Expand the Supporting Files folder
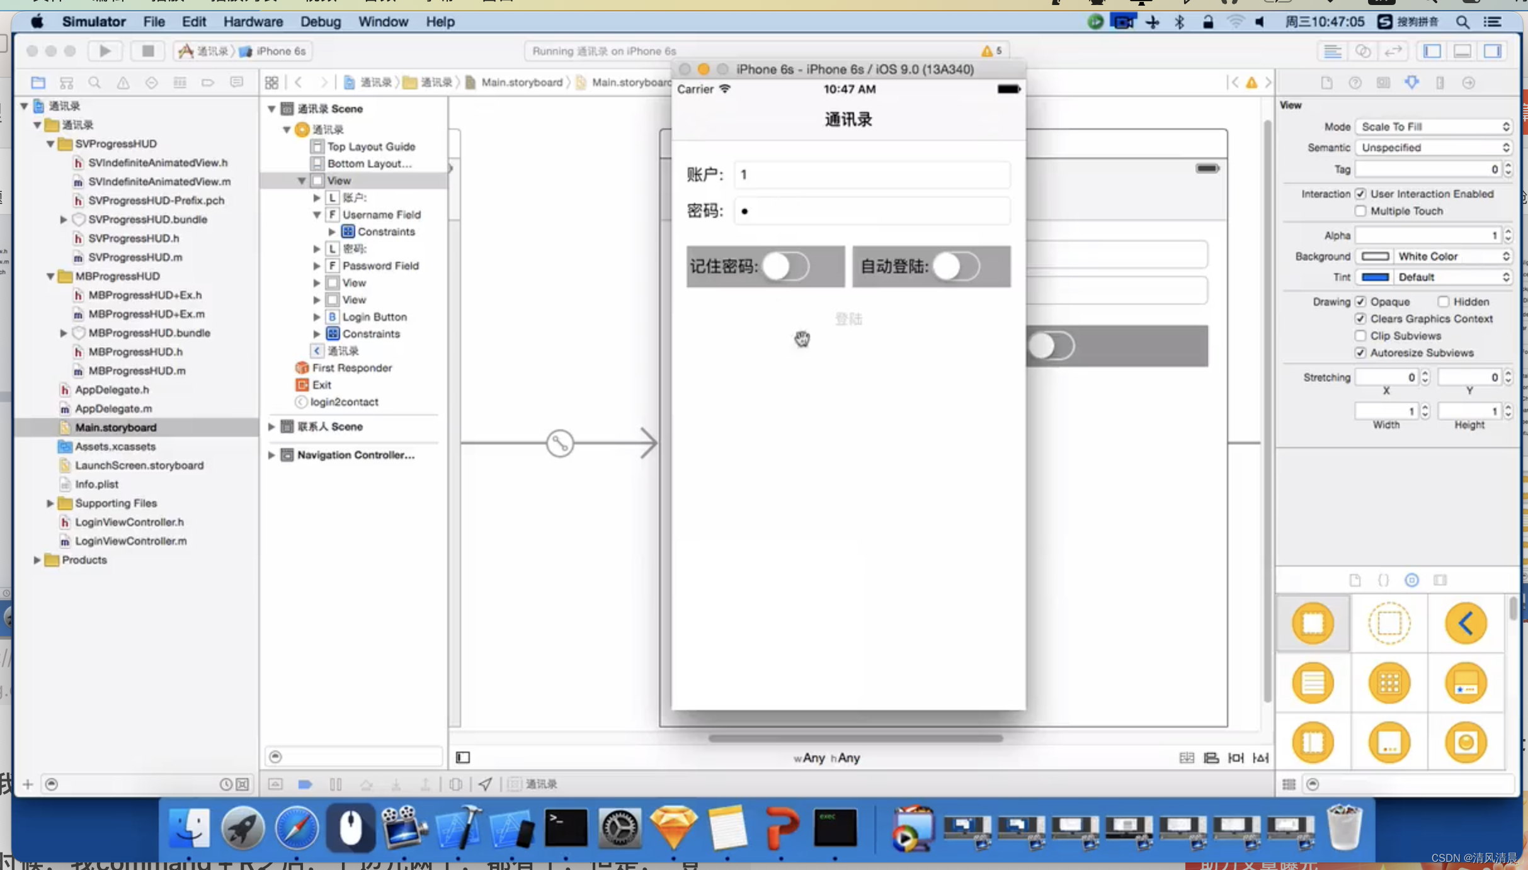Viewport: 1528px width, 870px height. click(x=50, y=503)
